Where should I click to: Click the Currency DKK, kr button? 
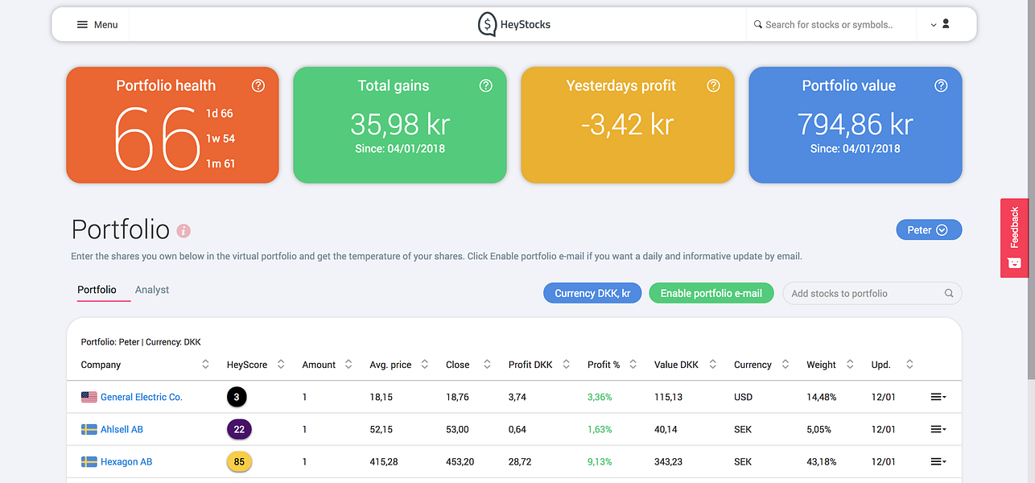coord(592,294)
